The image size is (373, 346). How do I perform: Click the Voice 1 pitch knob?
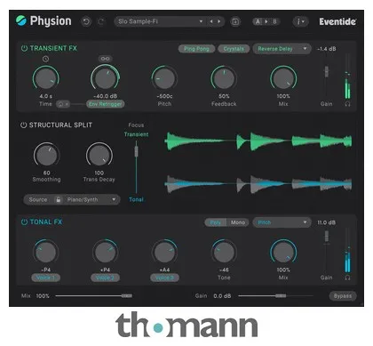point(46,252)
